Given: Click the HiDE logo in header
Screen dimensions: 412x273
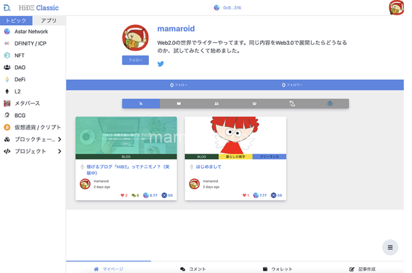Looking at the screenshot, I should tap(7, 8).
